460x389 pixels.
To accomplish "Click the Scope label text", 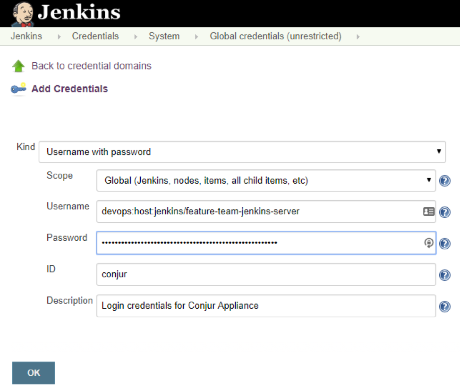I will pos(60,176).
